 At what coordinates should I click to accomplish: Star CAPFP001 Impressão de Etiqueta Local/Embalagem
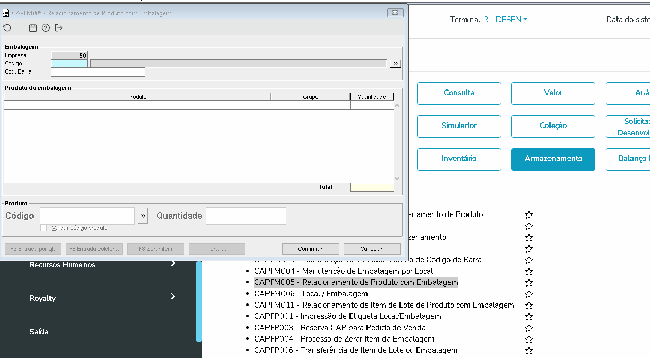pyautogui.click(x=529, y=317)
